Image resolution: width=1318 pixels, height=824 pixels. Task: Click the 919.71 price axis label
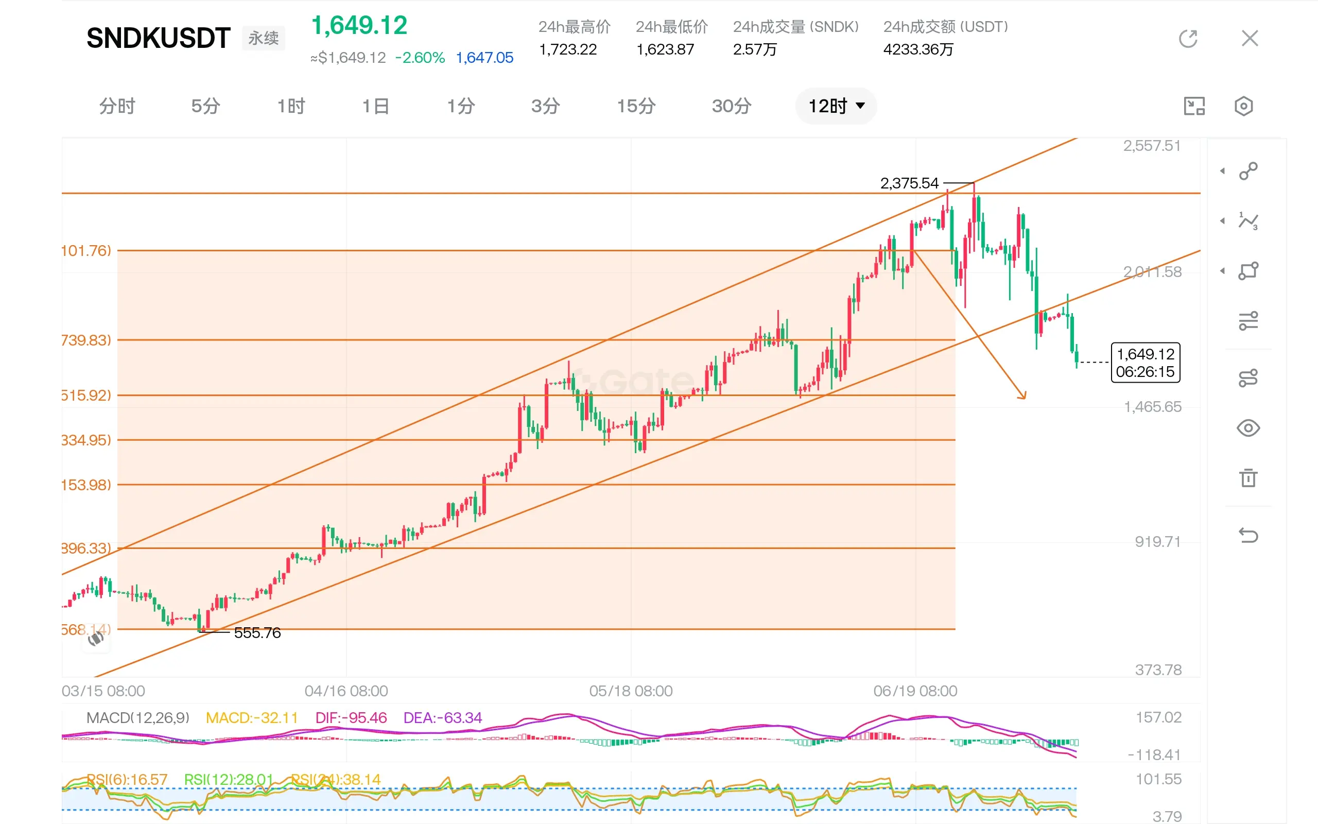pyautogui.click(x=1158, y=542)
